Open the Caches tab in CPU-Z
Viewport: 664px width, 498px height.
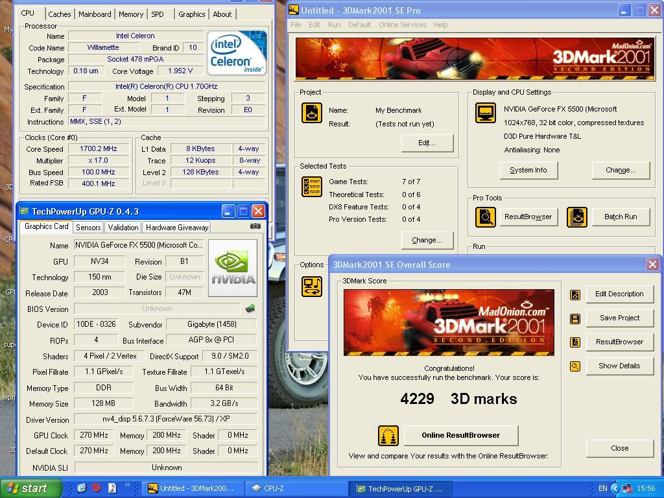pyautogui.click(x=59, y=14)
